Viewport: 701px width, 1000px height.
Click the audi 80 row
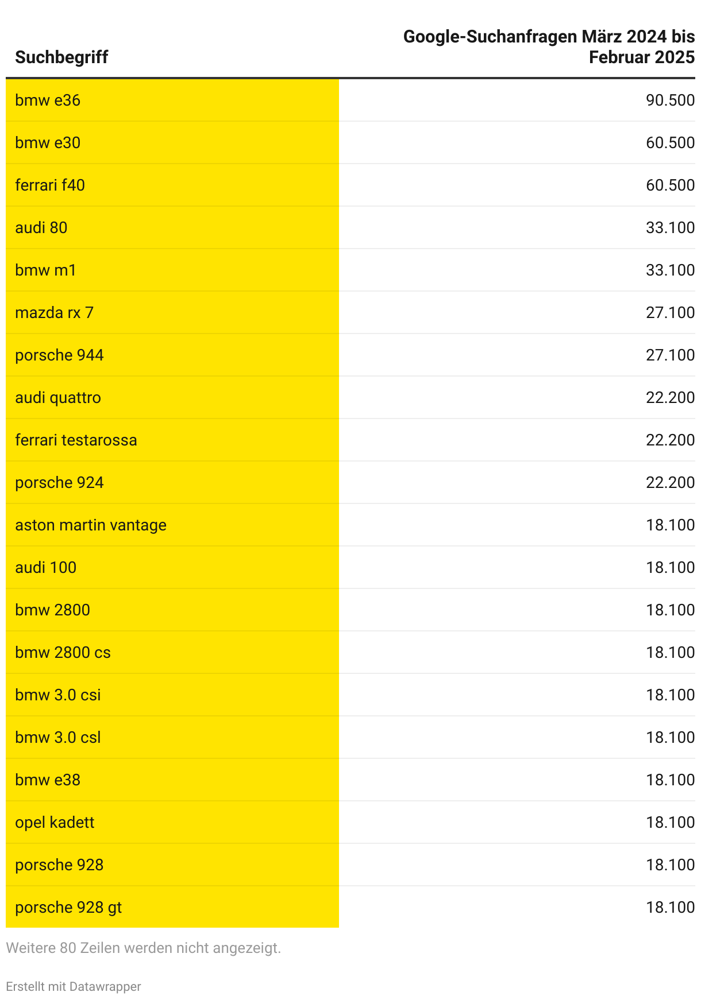[350, 228]
